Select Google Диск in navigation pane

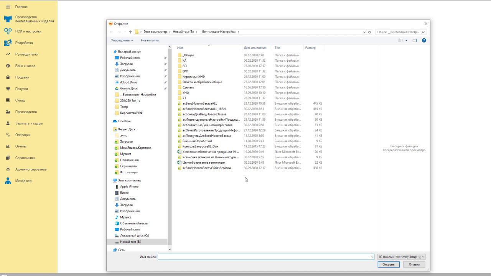click(x=129, y=89)
